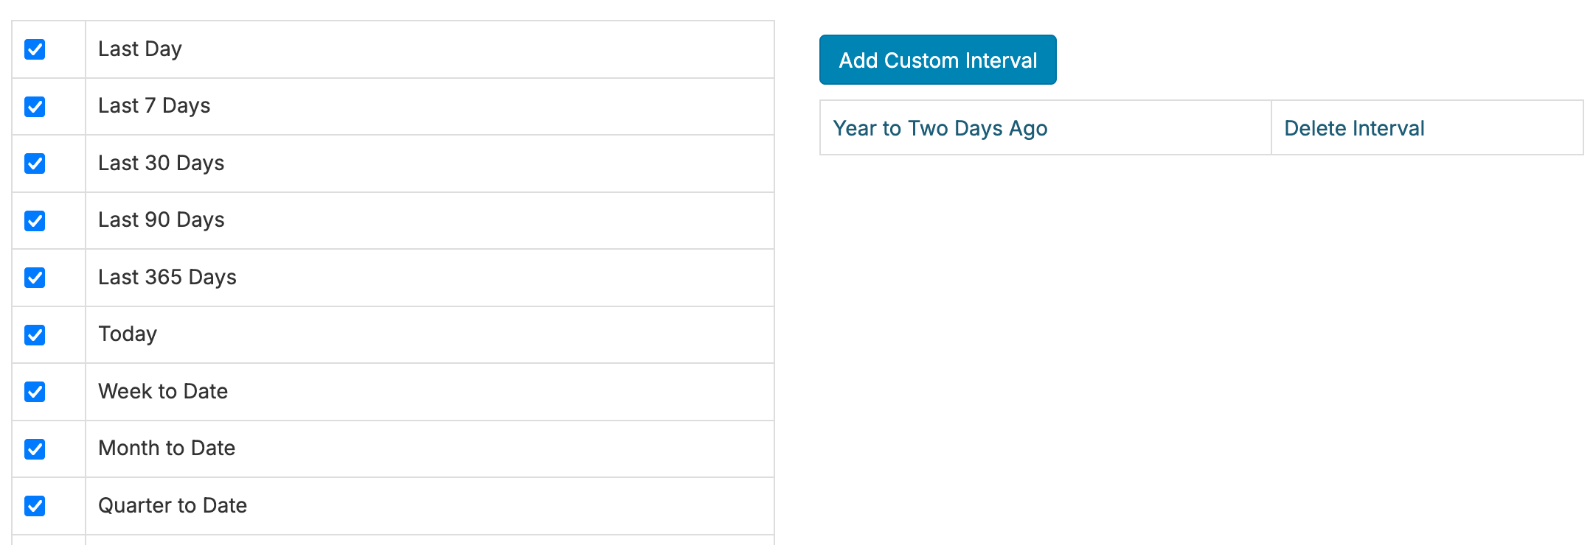Click the Month to Date label text

coord(167,448)
